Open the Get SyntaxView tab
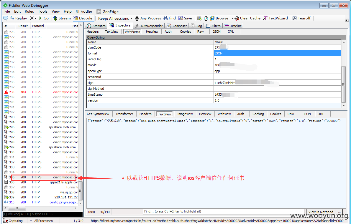 coord(98,114)
